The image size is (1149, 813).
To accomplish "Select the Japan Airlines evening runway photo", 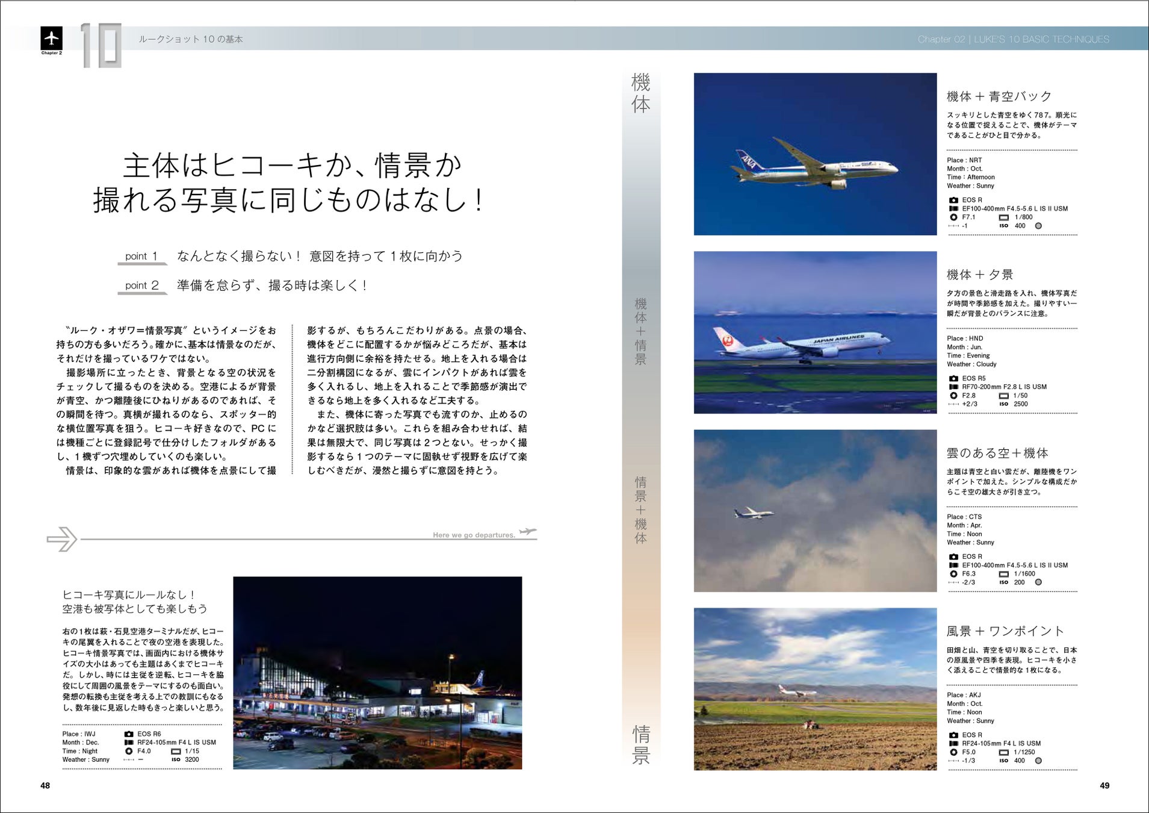I will pos(815,332).
